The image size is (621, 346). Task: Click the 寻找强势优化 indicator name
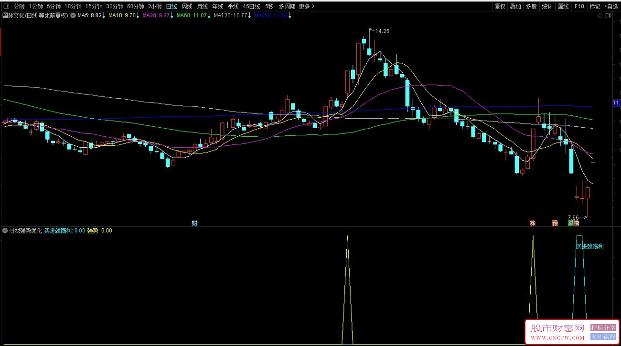[26, 231]
